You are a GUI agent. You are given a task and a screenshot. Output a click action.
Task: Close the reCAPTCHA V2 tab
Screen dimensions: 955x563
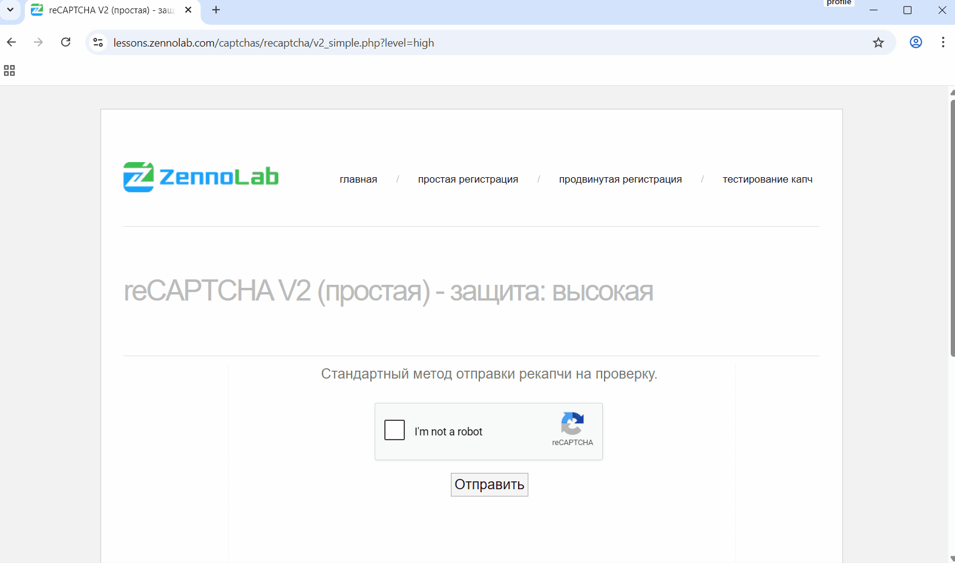pos(188,10)
